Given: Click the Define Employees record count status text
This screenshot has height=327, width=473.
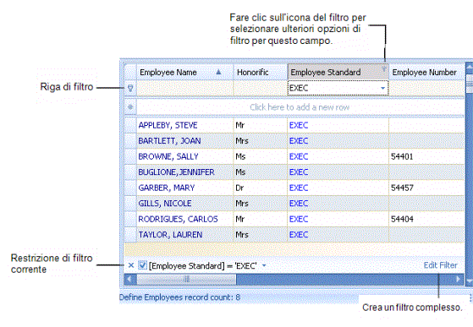Looking at the screenshot, I should 179,297.
